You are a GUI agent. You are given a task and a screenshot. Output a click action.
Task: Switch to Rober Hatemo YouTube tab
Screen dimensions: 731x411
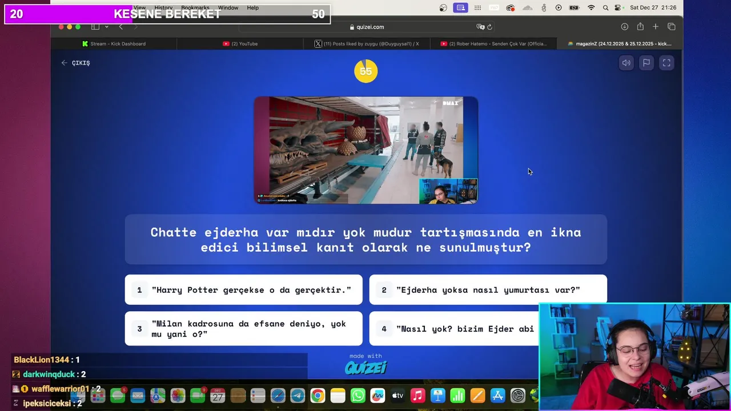point(493,43)
